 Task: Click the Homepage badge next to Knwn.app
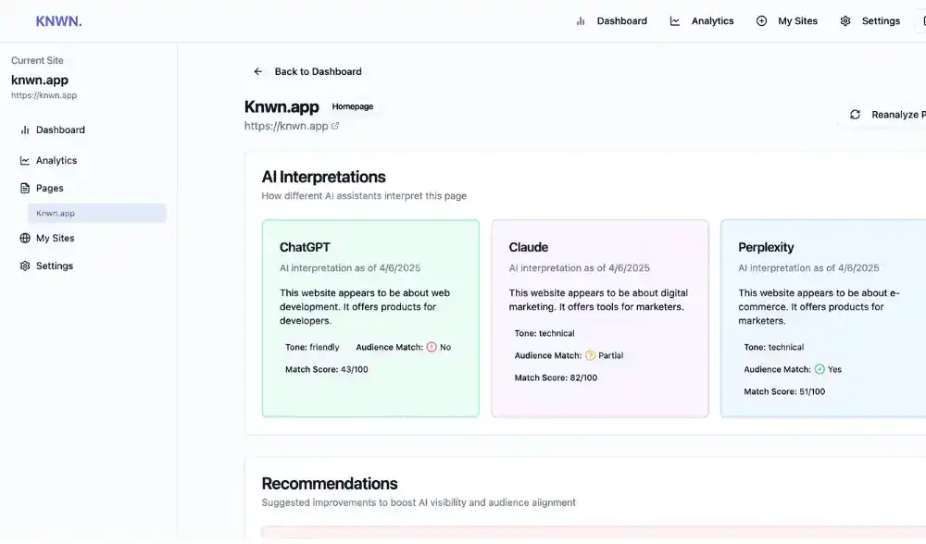(353, 106)
